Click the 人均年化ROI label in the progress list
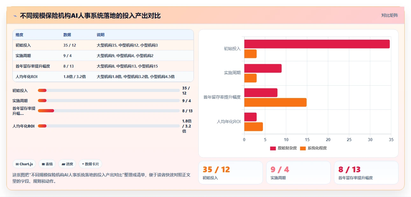The height and width of the screenshot is (197, 411). (24, 126)
